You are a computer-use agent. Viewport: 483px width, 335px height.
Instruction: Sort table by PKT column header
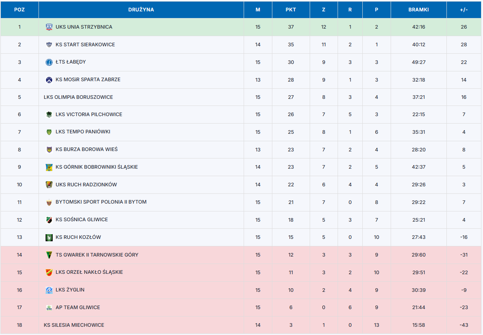click(x=290, y=10)
